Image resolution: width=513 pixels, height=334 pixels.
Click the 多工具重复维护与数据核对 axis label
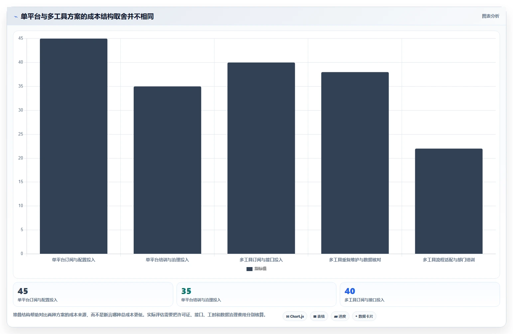[355, 260]
